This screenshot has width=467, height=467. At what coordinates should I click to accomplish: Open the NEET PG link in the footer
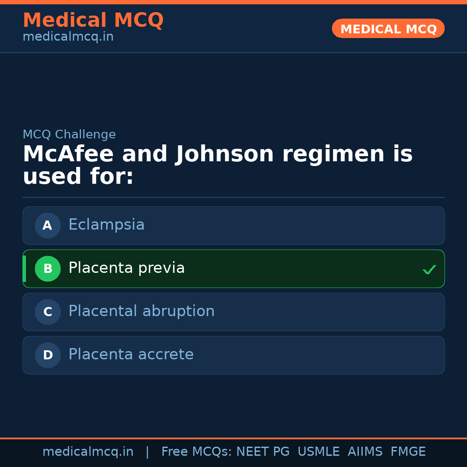coord(262,451)
